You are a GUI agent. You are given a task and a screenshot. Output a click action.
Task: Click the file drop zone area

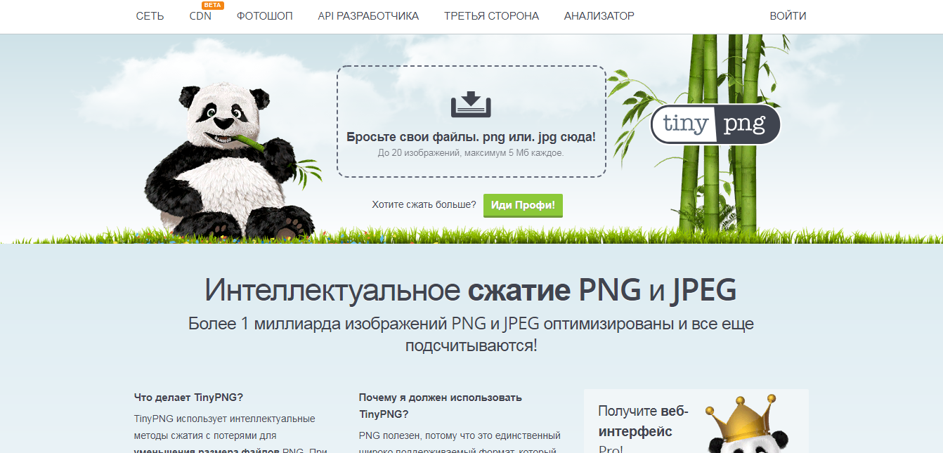[471, 122]
